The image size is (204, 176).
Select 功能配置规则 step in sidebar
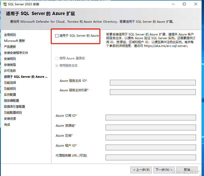(x=13, y=112)
